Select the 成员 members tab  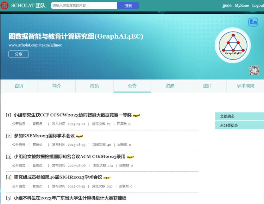coord(94,86)
